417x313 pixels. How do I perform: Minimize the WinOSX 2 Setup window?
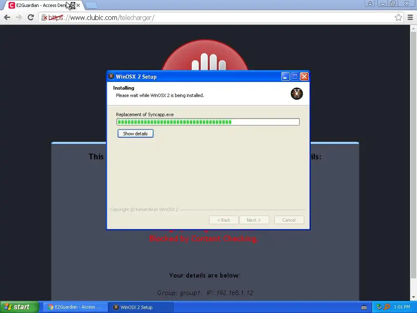285,77
